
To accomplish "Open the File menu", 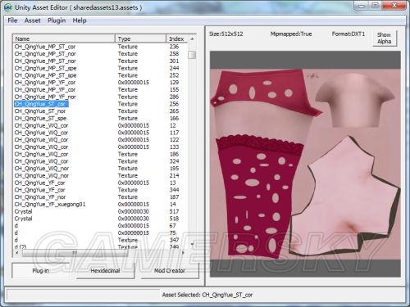I will pyautogui.click(x=12, y=20).
